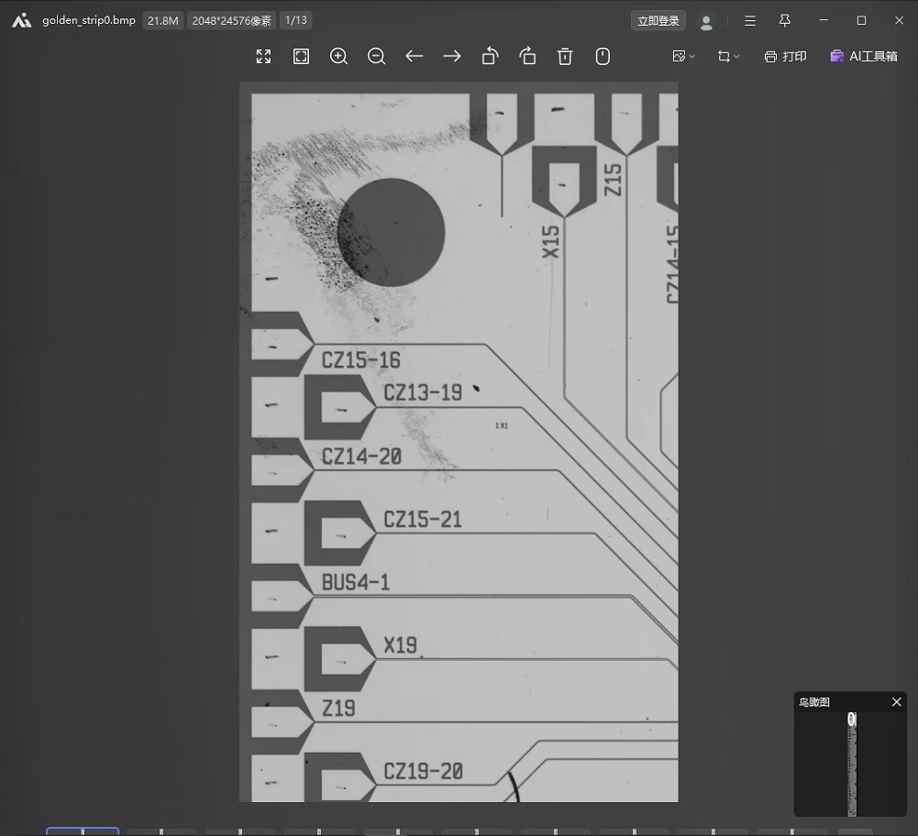The height and width of the screenshot is (836, 918).
Task: Zoom out with the magnifier minus icon
Action: point(376,57)
